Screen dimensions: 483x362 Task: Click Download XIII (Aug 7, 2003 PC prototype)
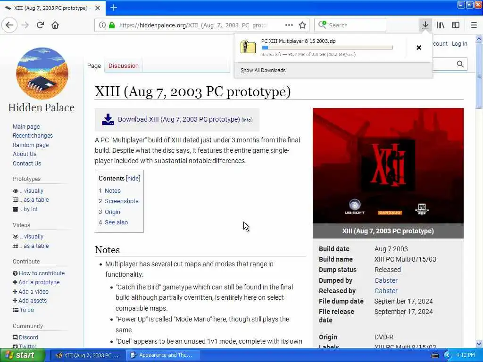tap(179, 119)
